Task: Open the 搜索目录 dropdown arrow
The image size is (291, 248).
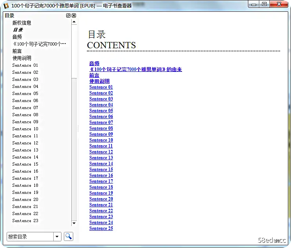Action: pos(57,237)
